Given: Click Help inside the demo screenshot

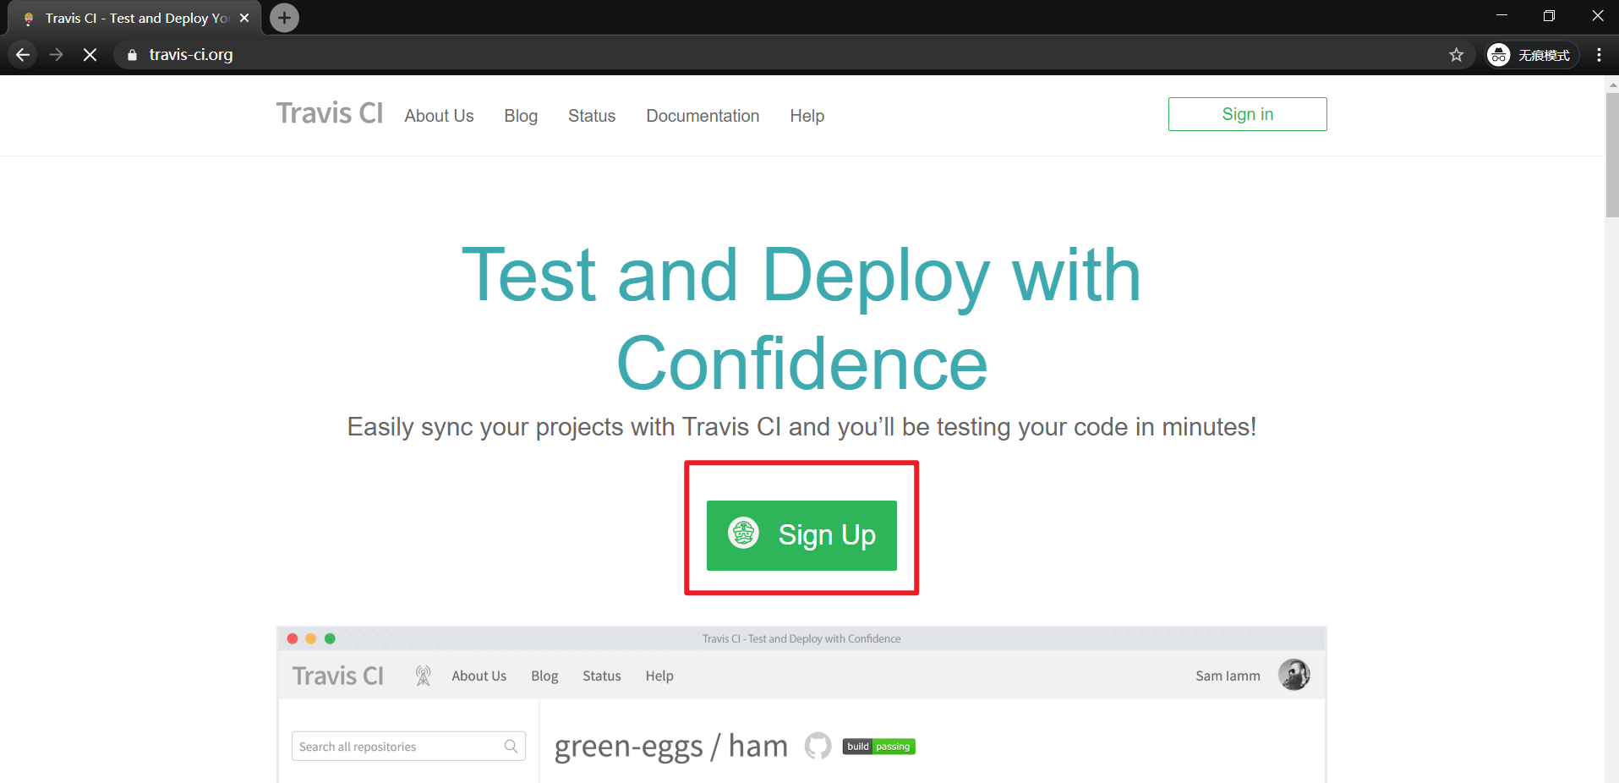Looking at the screenshot, I should [659, 676].
